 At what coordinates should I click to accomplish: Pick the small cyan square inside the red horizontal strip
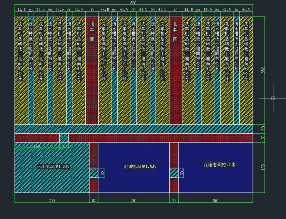(64, 138)
